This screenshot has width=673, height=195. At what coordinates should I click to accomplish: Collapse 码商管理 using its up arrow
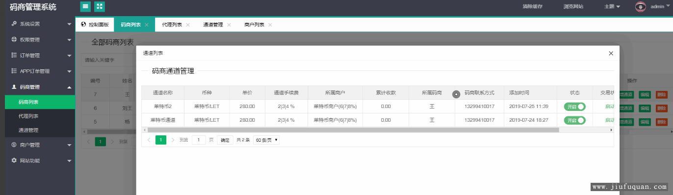pyautogui.click(x=69, y=87)
